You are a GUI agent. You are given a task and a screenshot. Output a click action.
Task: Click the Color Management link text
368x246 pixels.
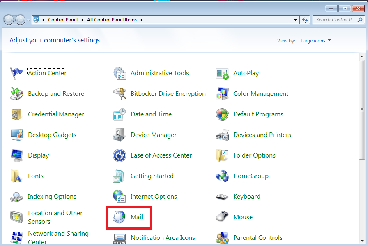coord(261,94)
